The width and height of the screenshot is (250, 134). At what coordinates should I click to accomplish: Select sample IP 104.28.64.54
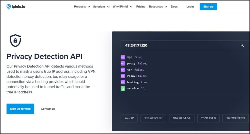click(x=181, y=118)
